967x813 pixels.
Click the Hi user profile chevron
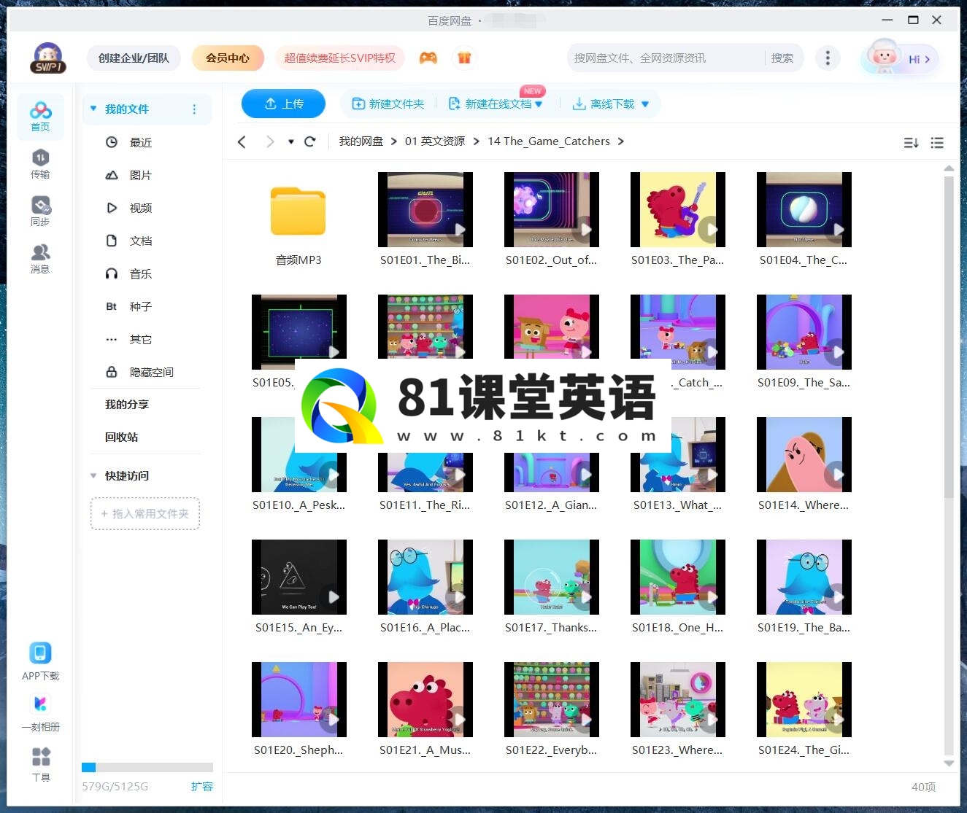[x=928, y=59]
